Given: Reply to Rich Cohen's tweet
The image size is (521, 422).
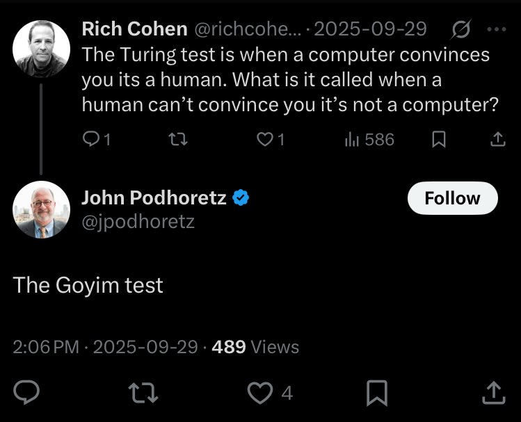Looking at the screenshot, I should [x=92, y=140].
